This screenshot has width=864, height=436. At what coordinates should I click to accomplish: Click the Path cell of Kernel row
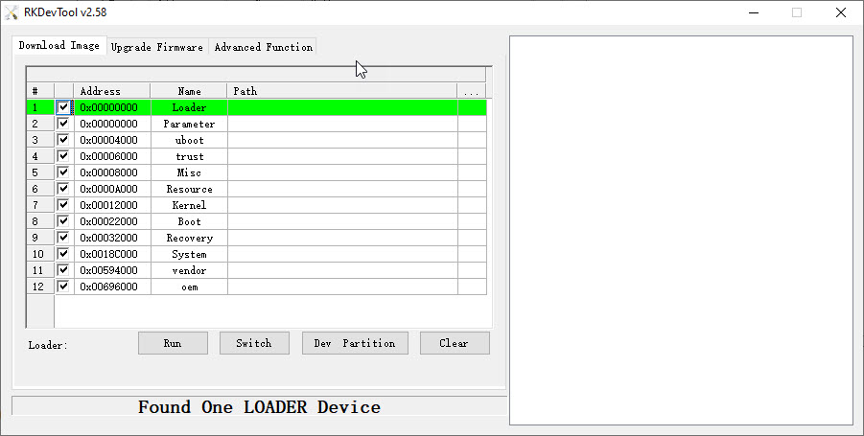tap(342, 205)
